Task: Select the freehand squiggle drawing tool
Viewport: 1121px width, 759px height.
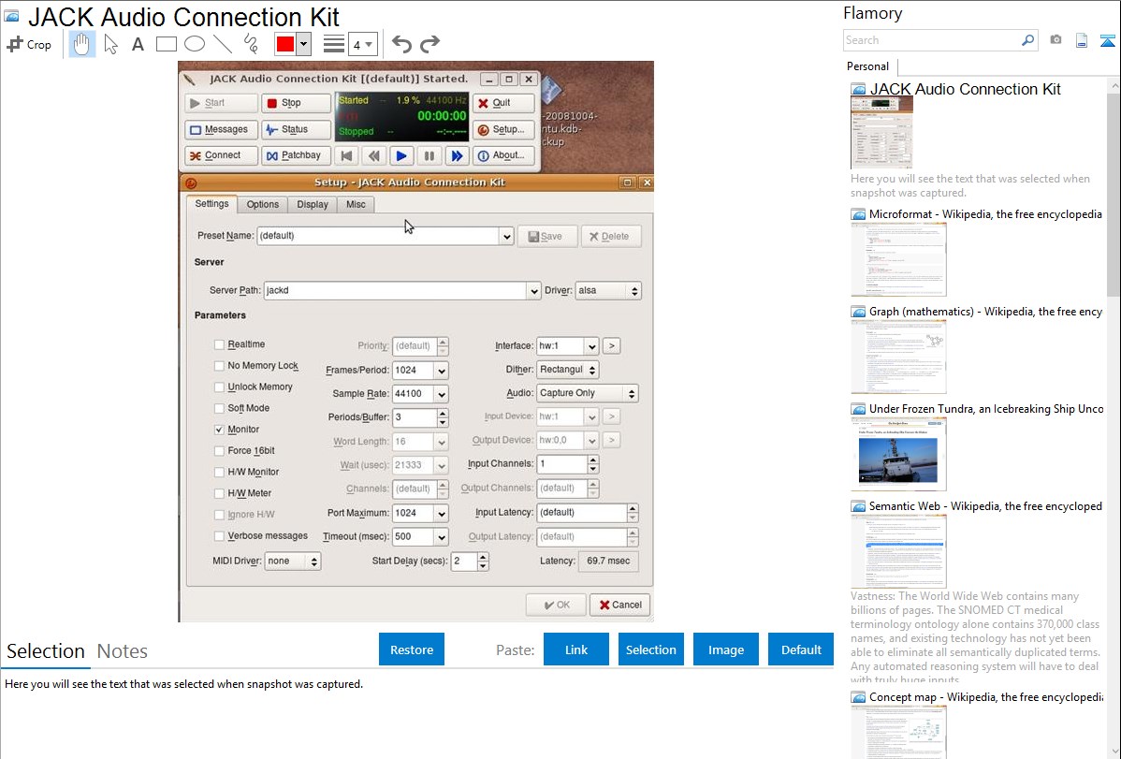Action: (250, 44)
